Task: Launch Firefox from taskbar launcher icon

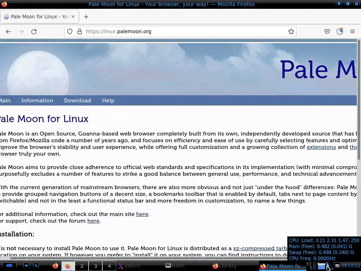Action: click(x=55, y=266)
